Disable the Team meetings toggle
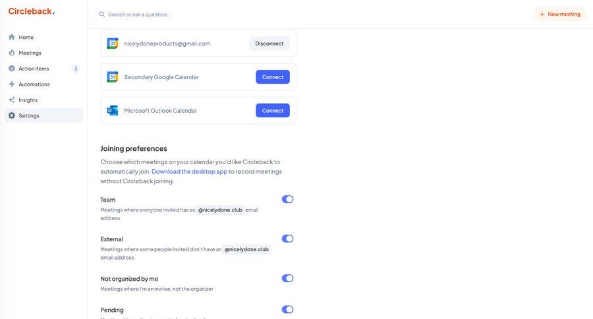This screenshot has height=319, width=593. click(287, 199)
